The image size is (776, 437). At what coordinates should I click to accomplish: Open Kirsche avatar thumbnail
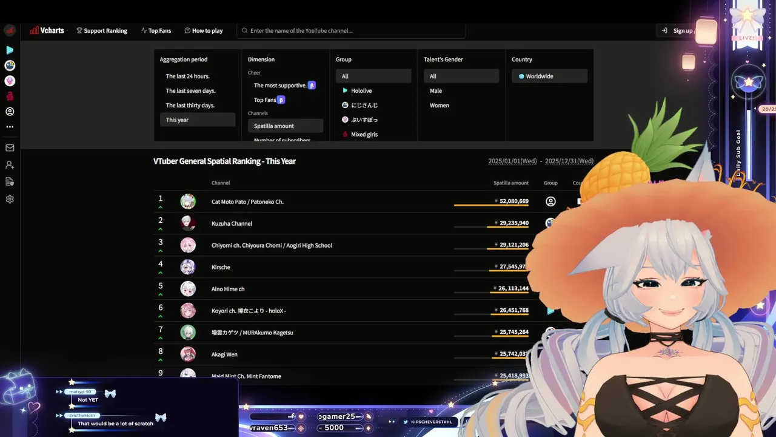pyautogui.click(x=188, y=267)
